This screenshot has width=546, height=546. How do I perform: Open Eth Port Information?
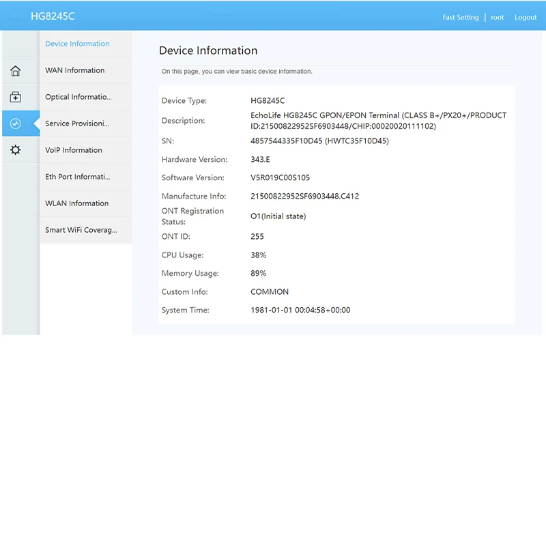click(x=77, y=177)
